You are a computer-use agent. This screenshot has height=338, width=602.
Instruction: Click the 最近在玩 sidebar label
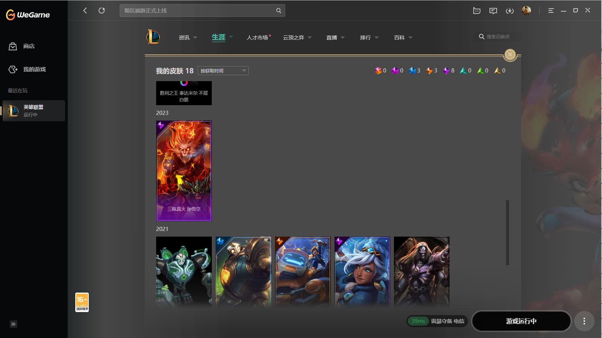[x=18, y=91]
